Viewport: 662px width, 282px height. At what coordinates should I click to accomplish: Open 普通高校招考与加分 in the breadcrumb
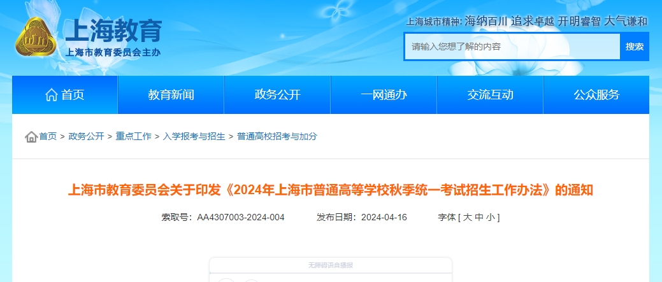277,136
